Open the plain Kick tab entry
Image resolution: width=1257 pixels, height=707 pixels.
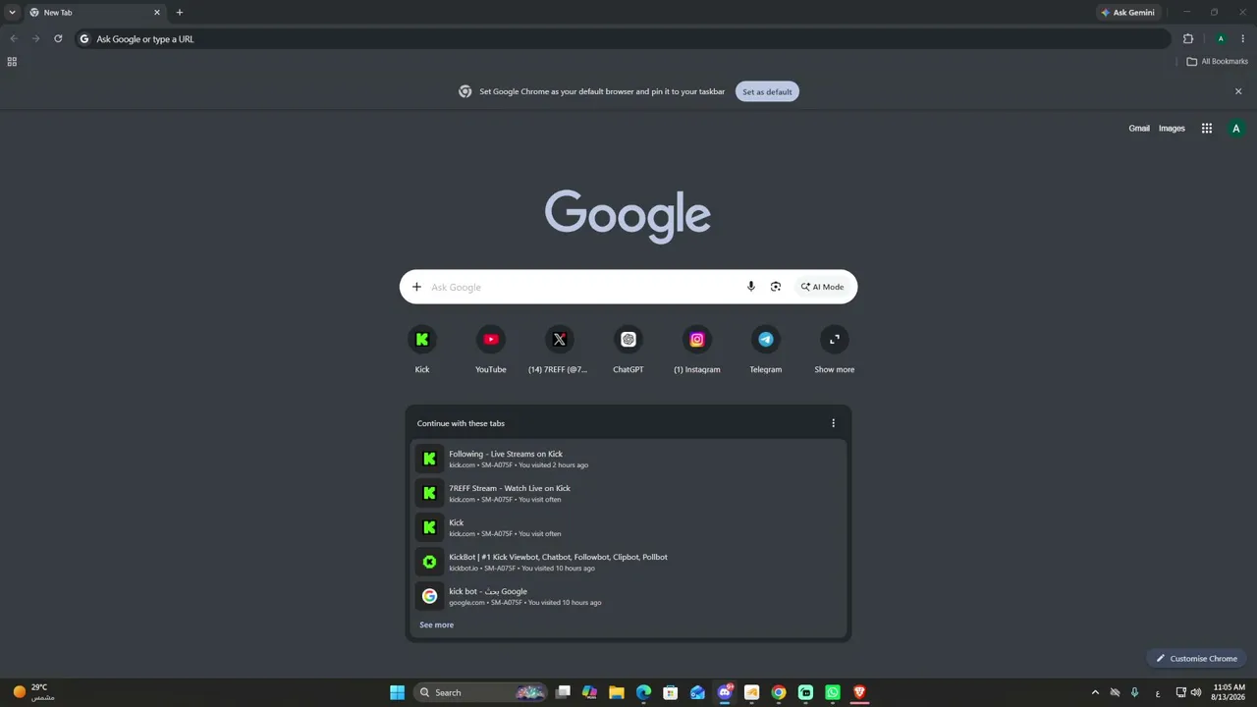pyautogui.click(x=628, y=527)
